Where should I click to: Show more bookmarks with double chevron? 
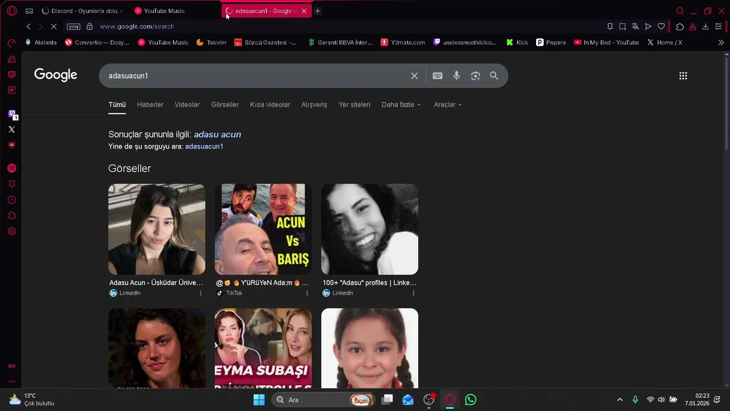pyautogui.click(x=721, y=42)
